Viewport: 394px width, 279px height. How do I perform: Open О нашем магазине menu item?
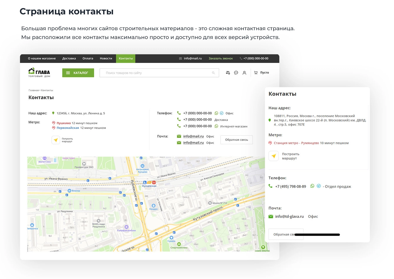point(42,58)
